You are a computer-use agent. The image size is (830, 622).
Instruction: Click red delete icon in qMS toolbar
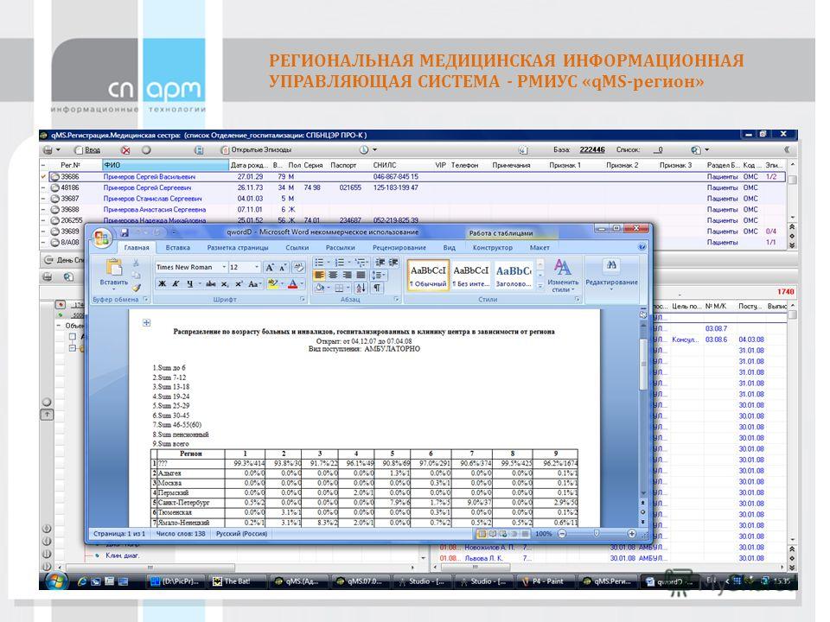click(125, 150)
